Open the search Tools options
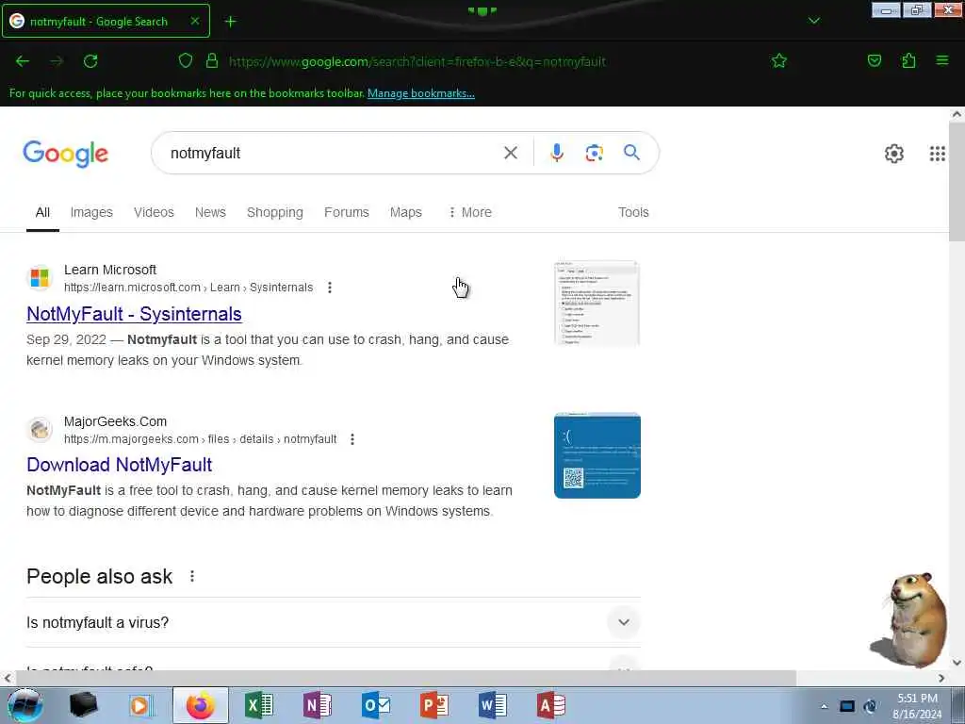 pyautogui.click(x=633, y=212)
